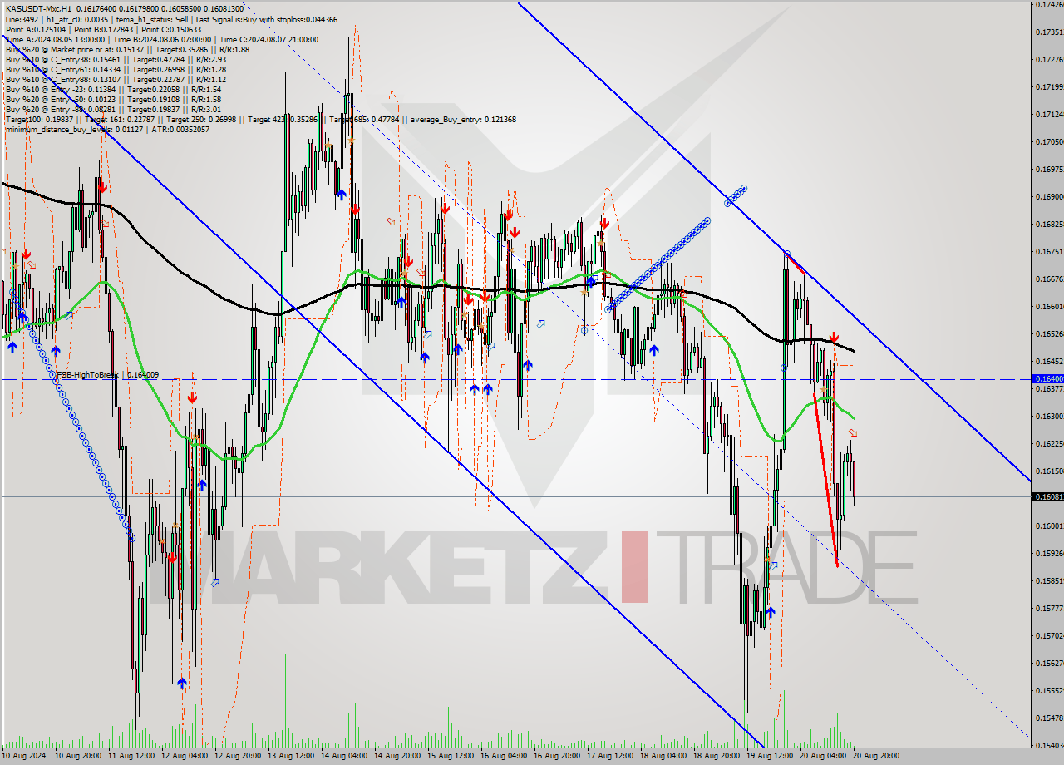Image resolution: width=1064 pixels, height=765 pixels.
Task: Click the 0.16225 price axis label
Action: pyautogui.click(x=1048, y=443)
